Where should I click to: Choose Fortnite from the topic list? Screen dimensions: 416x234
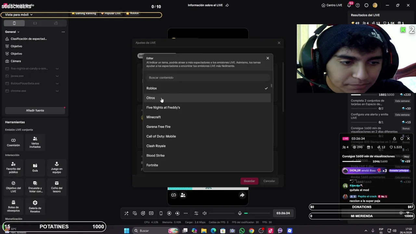tap(207, 165)
